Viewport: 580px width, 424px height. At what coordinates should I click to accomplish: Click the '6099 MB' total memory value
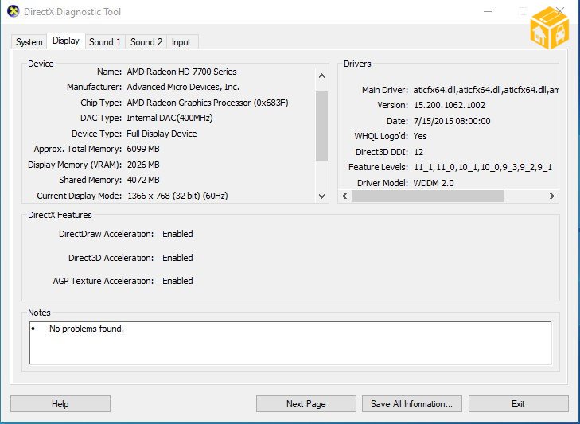(x=143, y=149)
